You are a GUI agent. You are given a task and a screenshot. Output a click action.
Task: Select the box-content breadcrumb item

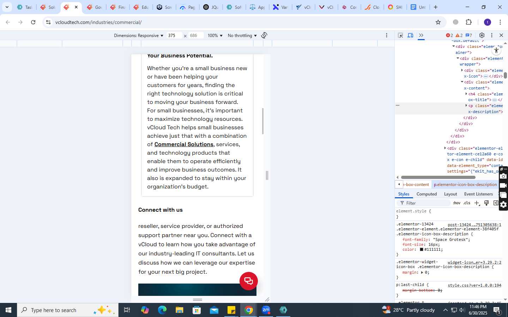(x=416, y=185)
